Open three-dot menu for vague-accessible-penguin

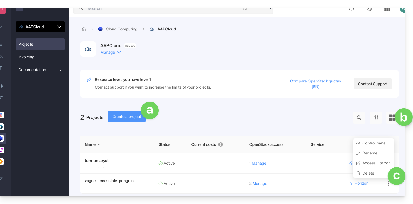389,184
